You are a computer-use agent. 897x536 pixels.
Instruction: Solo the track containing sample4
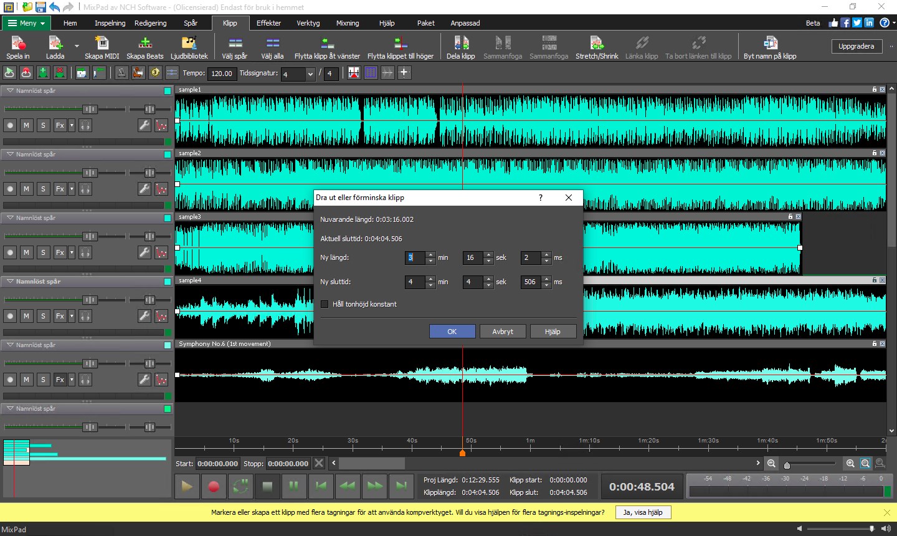click(x=43, y=316)
